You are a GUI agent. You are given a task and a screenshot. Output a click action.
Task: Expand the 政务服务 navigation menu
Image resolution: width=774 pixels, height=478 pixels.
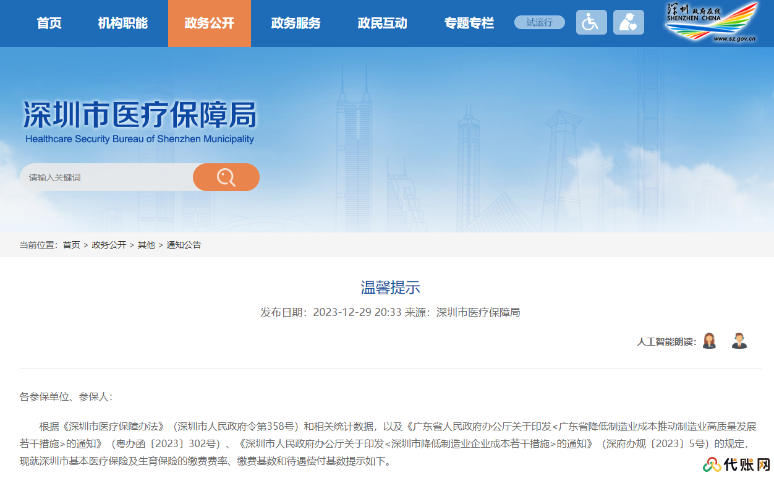pos(296,23)
